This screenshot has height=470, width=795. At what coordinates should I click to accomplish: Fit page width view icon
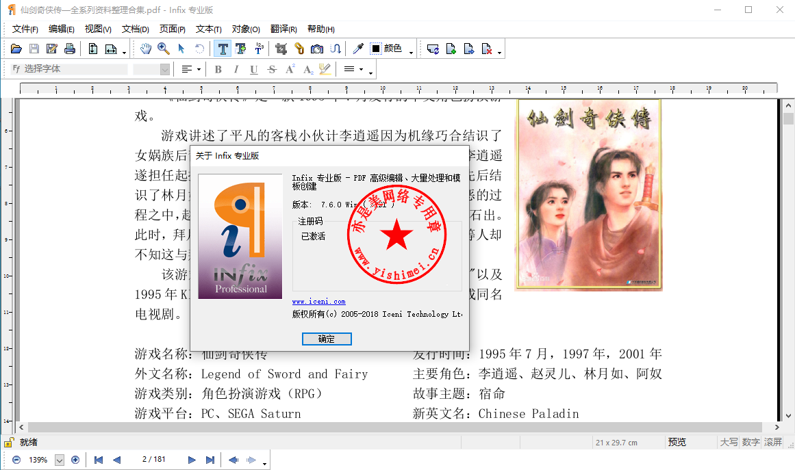pos(110,49)
